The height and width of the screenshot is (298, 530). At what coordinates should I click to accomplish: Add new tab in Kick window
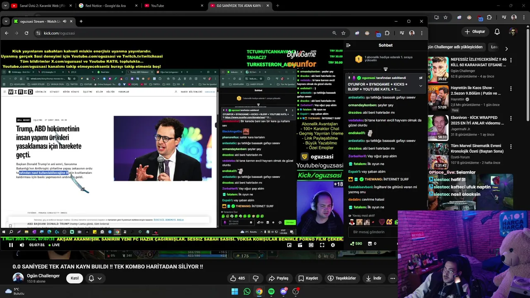pyautogui.click(x=81, y=21)
